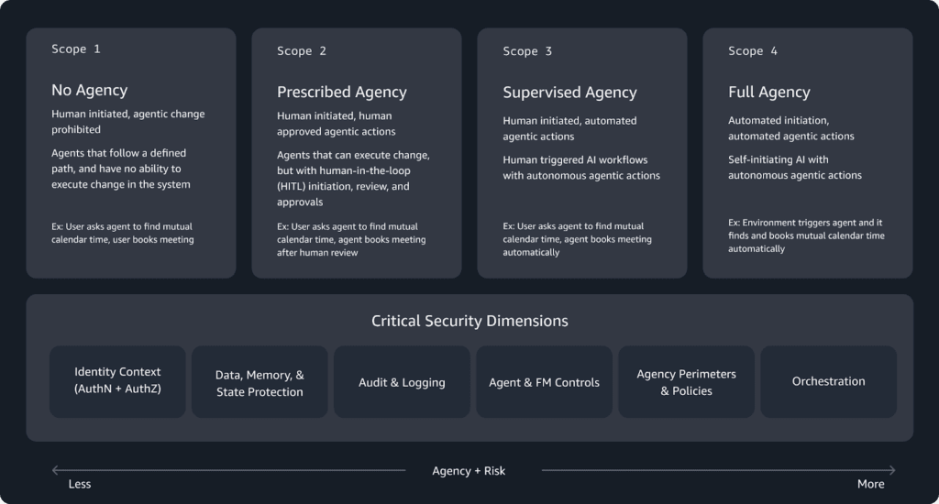Select the Identity Context (AuthN + AuthZ) box

(117, 381)
